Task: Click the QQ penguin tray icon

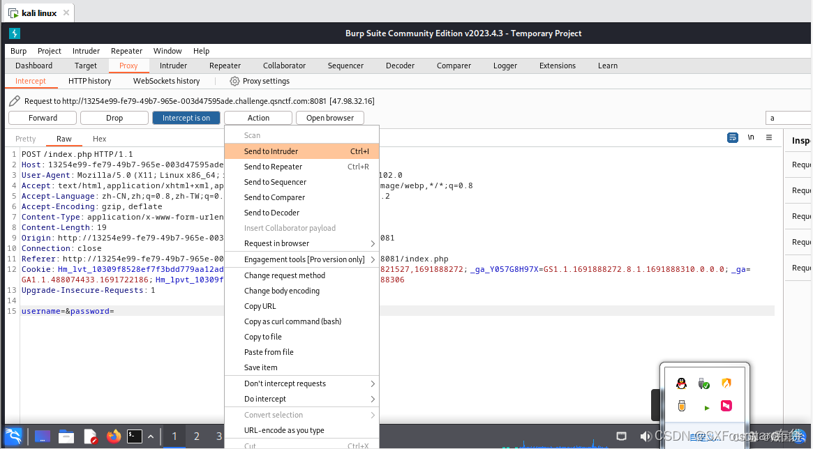Action: click(x=681, y=383)
